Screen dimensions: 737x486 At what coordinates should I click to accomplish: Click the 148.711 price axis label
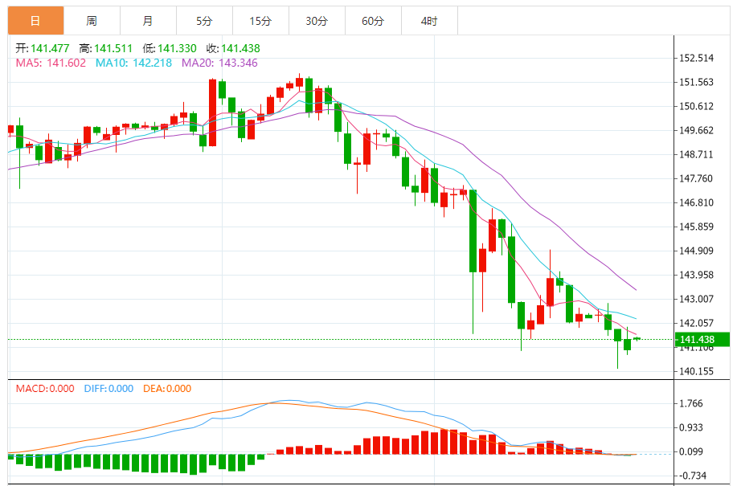pos(697,154)
